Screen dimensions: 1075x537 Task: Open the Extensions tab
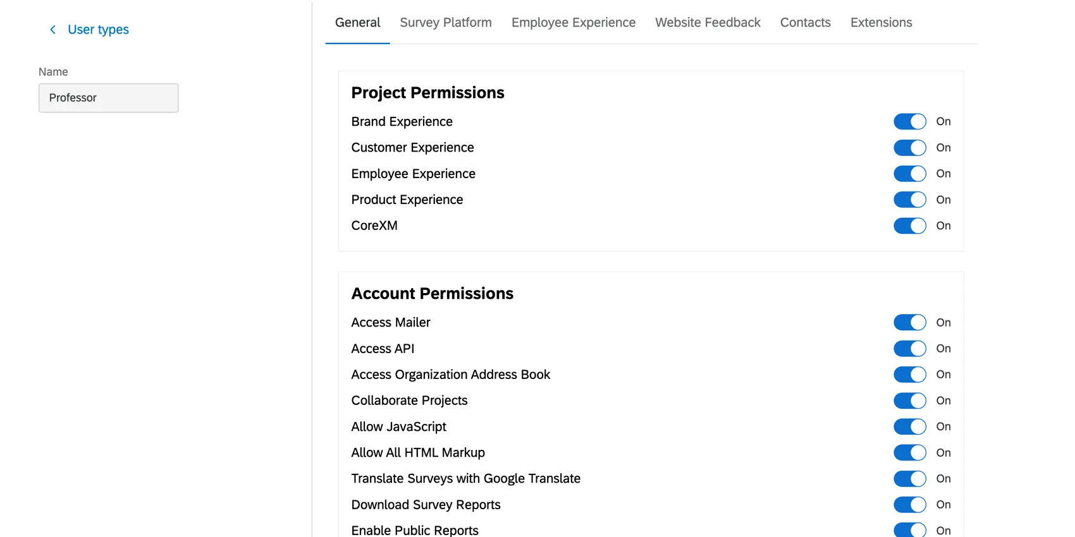pyautogui.click(x=881, y=22)
